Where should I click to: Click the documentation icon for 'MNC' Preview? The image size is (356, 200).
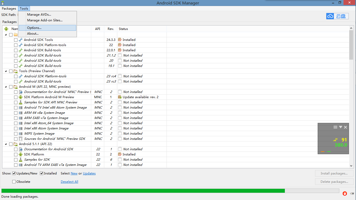click(21, 92)
